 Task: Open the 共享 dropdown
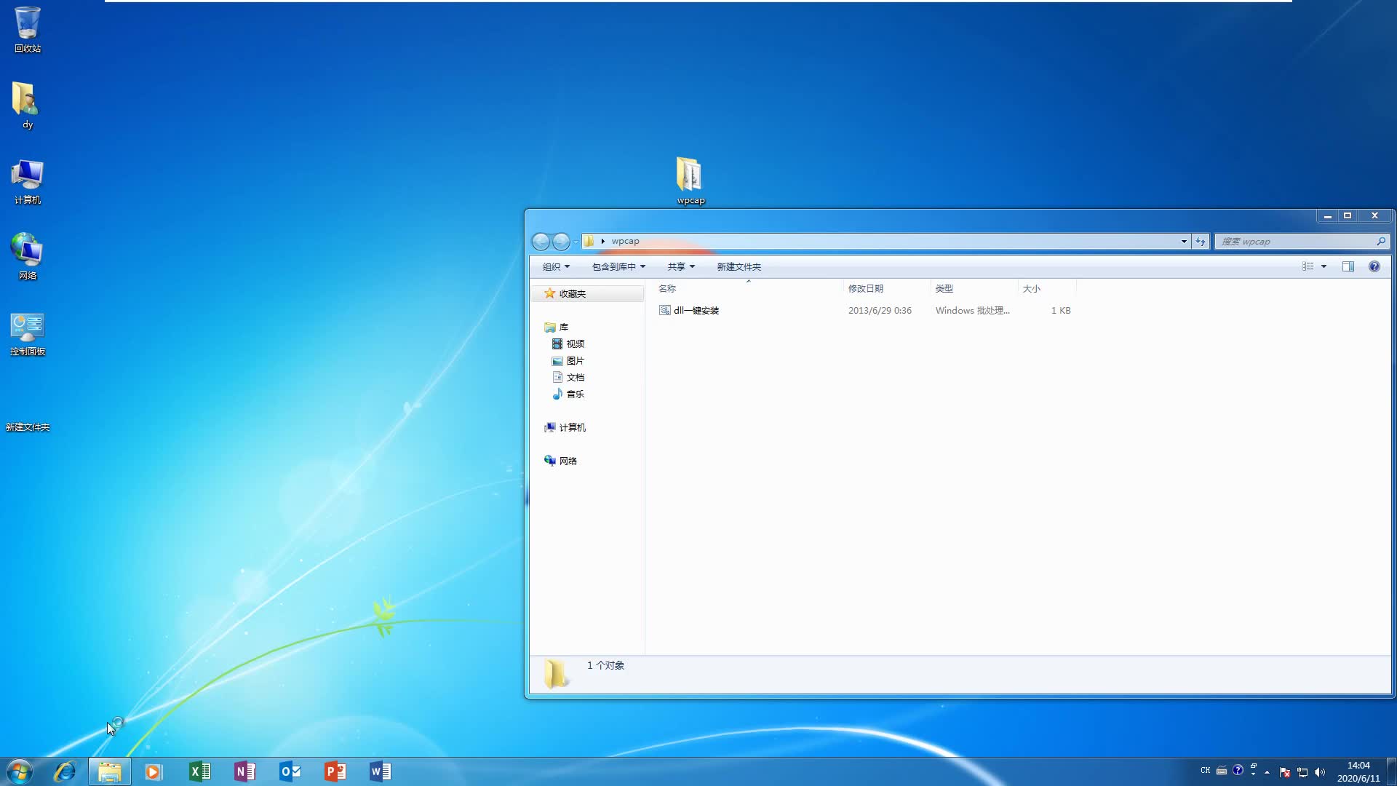click(680, 266)
